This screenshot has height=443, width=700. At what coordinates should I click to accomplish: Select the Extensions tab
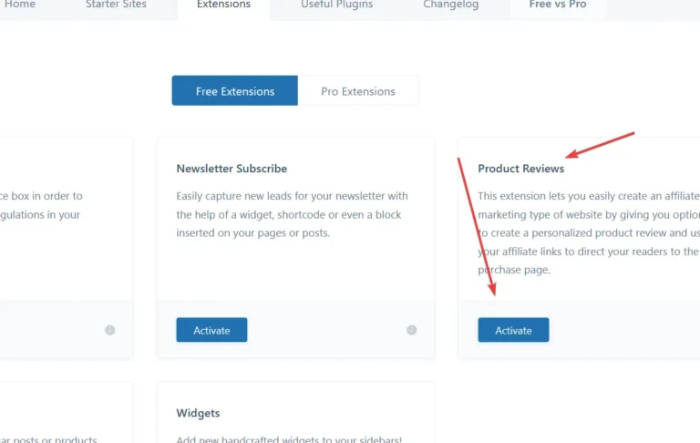click(x=223, y=5)
